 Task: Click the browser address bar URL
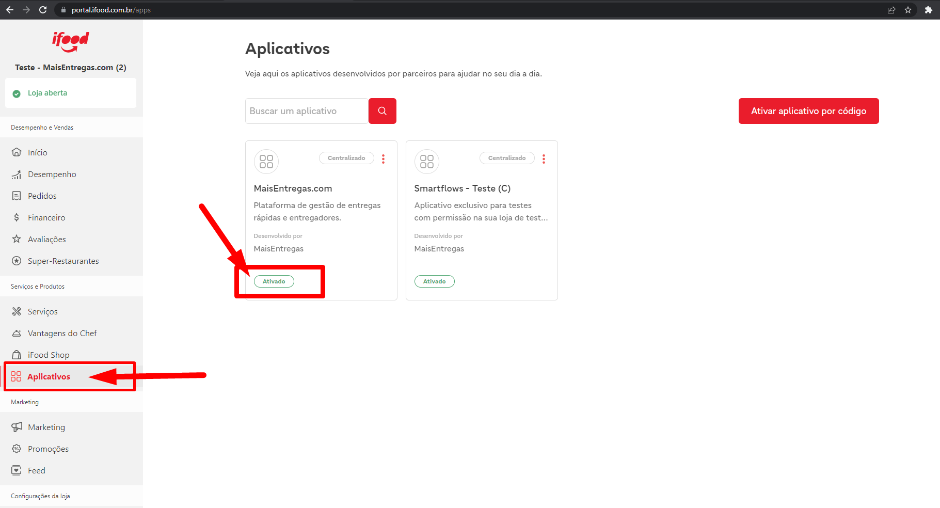pos(111,10)
